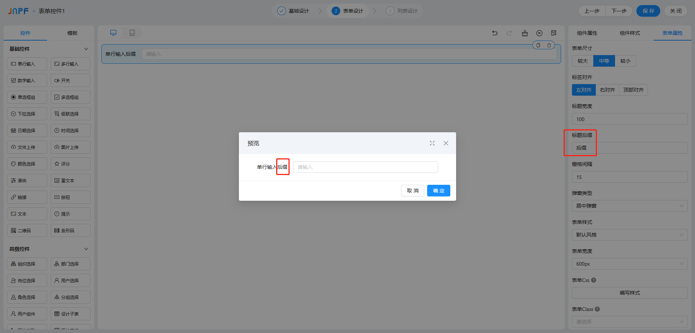Select the 二维码 control

[27, 230]
